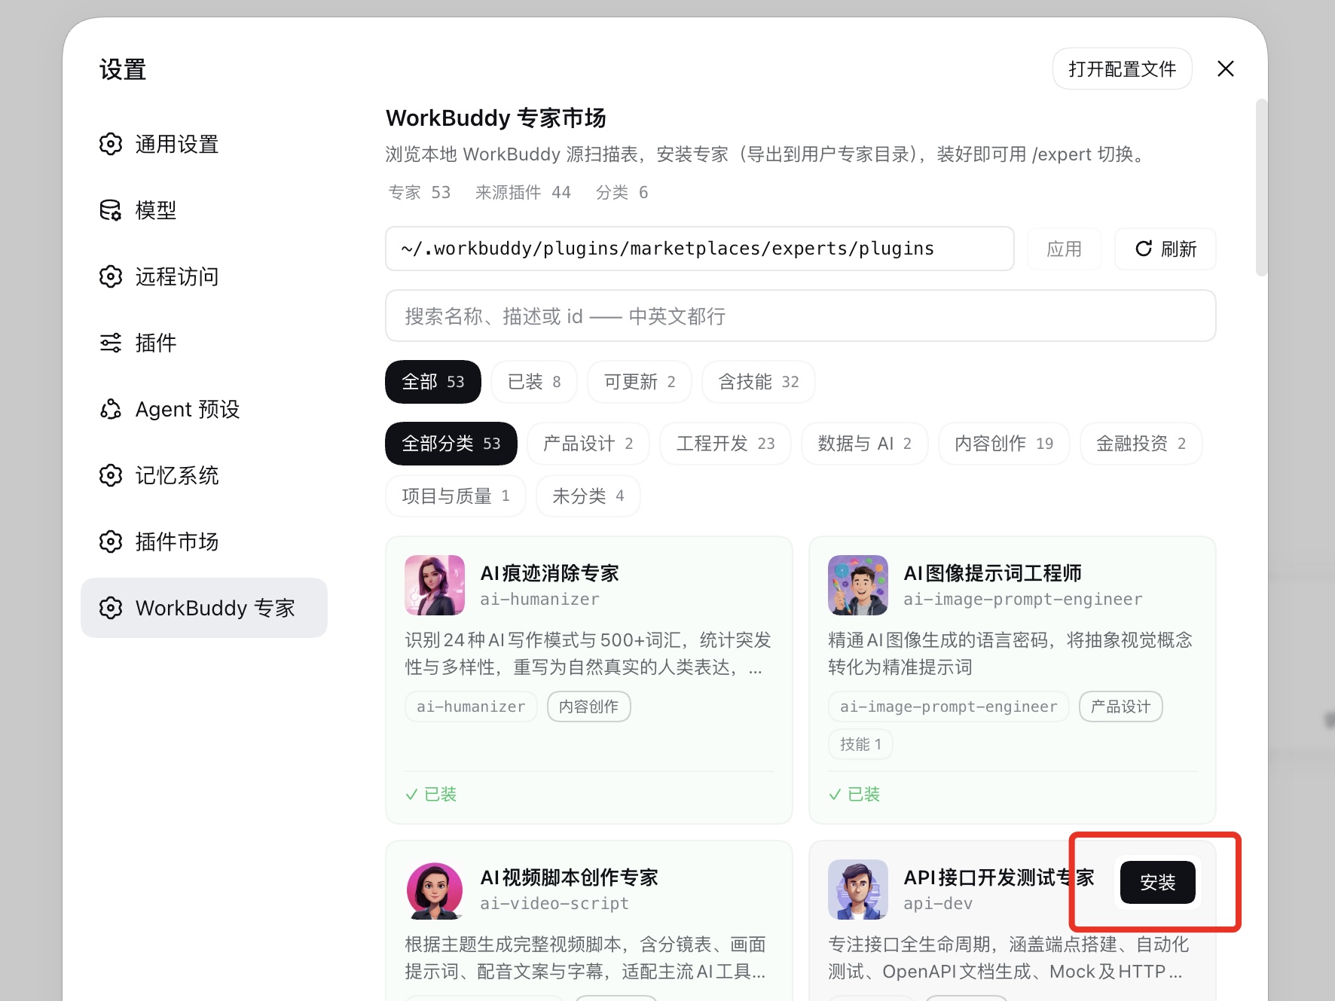Click the database icon beside 模型
The image size is (1335, 1001).
pos(111,210)
